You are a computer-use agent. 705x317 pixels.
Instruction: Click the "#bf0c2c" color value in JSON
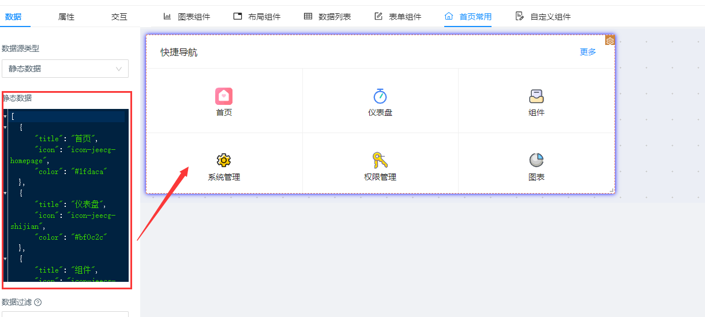coord(89,237)
